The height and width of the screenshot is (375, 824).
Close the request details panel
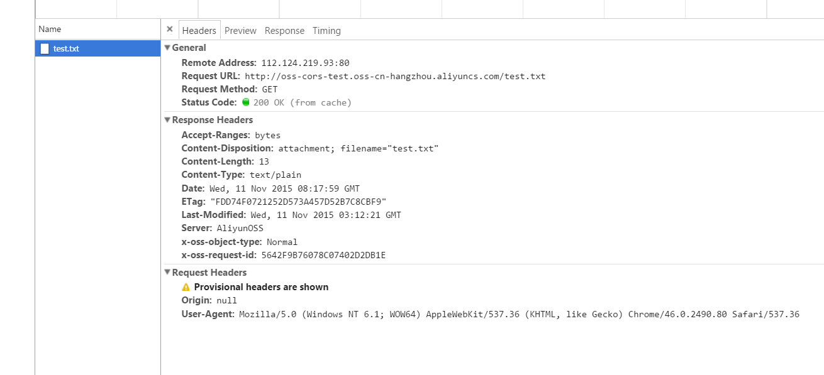(170, 30)
